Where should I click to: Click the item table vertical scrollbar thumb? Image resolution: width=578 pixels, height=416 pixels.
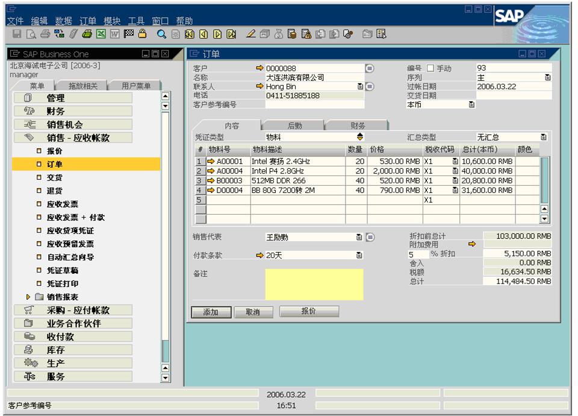544,180
